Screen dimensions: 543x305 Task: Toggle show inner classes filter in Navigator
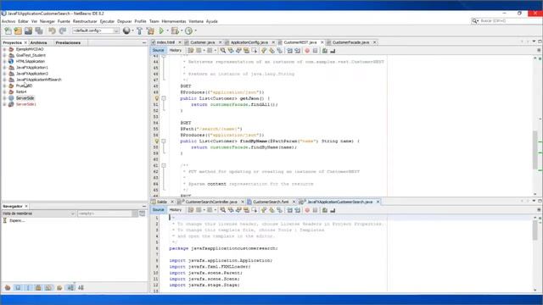48,288
